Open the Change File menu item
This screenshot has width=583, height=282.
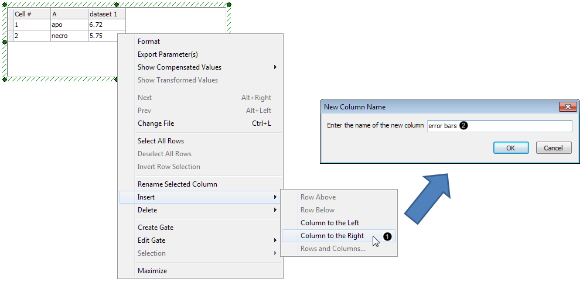click(x=156, y=123)
